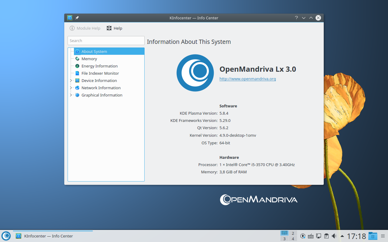Click the audio volume speaker icon
The width and height of the screenshot is (388, 242).
(x=334, y=236)
